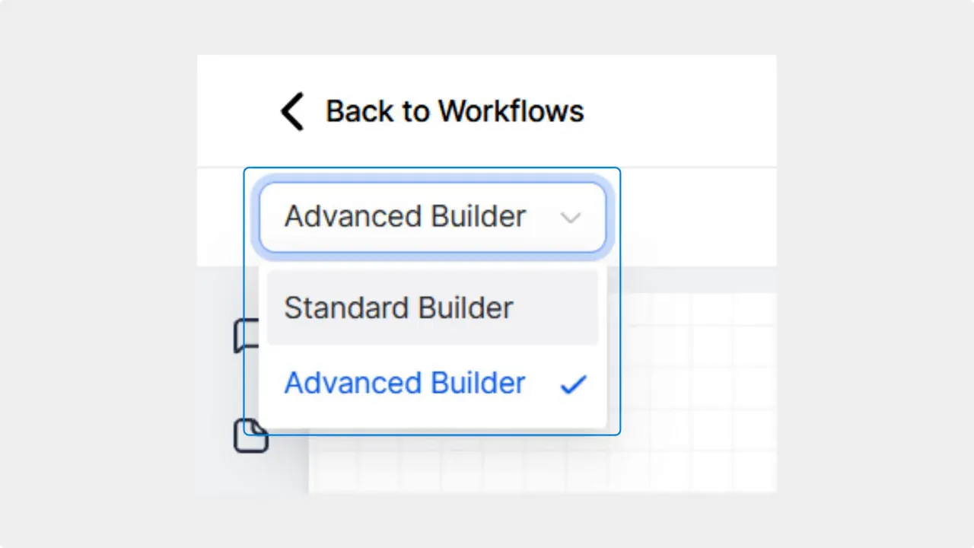
Task: Click the chevron on the Advanced Builder selector
Action: tap(571, 218)
